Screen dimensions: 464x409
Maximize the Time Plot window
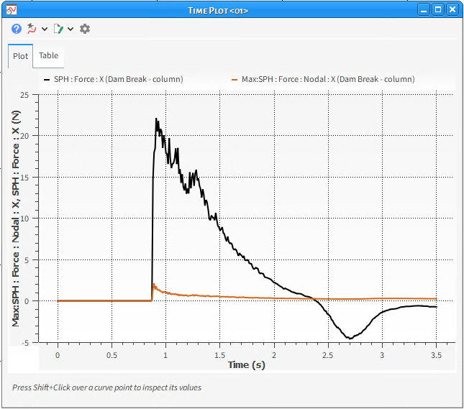tap(438, 10)
